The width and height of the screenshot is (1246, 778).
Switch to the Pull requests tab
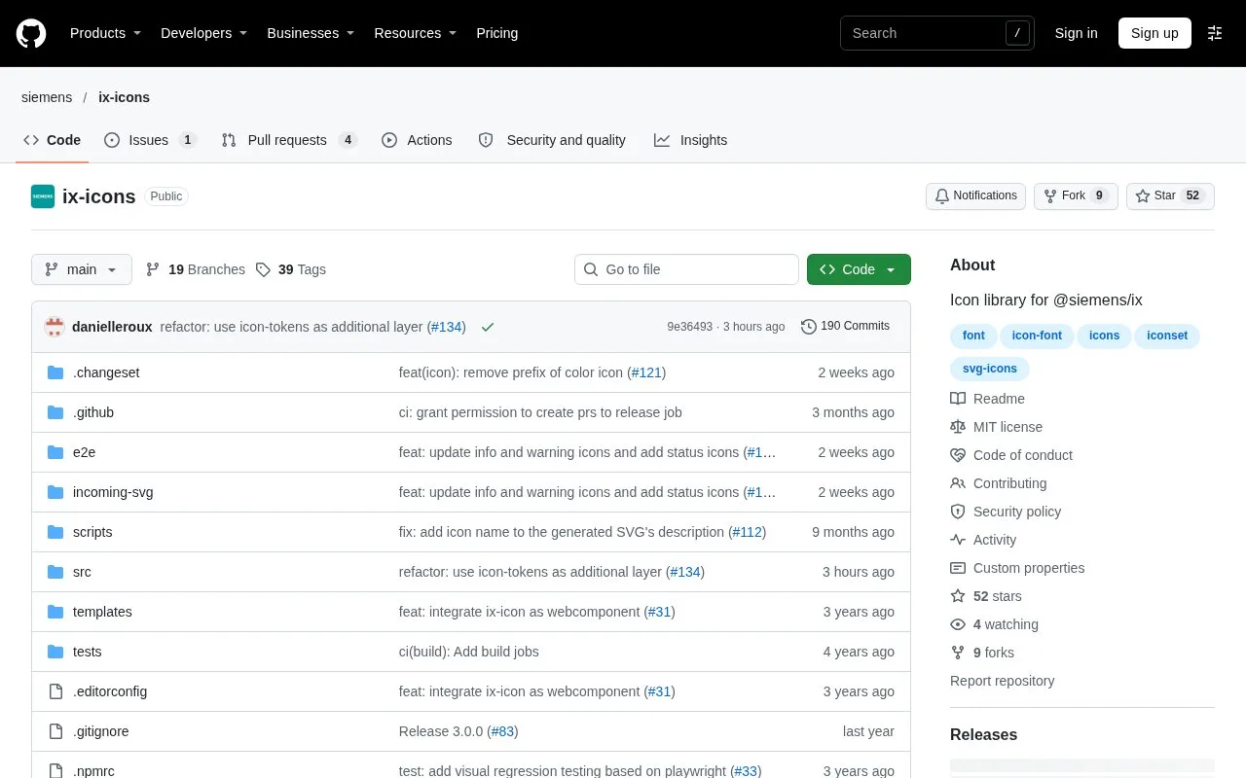[289, 140]
